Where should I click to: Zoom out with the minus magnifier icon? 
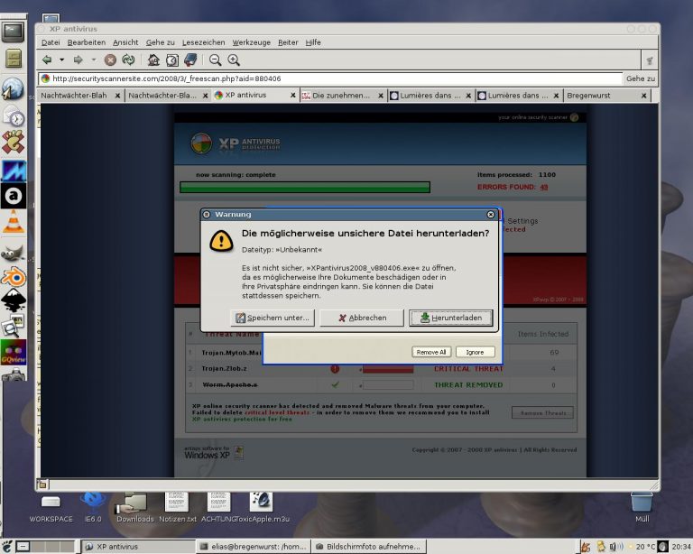216,60
